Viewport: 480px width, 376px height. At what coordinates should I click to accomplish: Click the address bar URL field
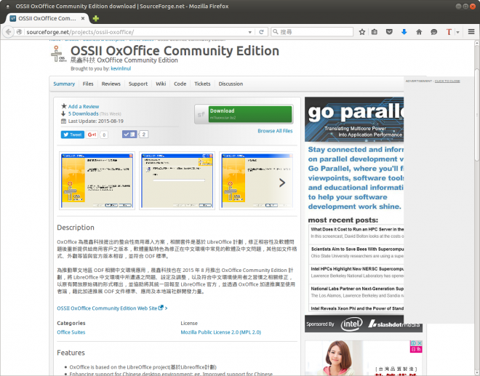136,32
